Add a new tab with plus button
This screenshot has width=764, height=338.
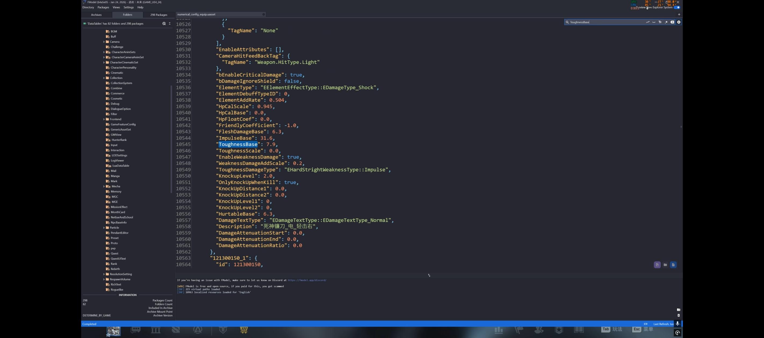pos(679,14)
